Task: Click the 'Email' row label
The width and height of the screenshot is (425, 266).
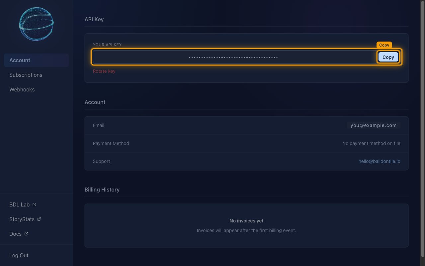Action: click(98, 125)
